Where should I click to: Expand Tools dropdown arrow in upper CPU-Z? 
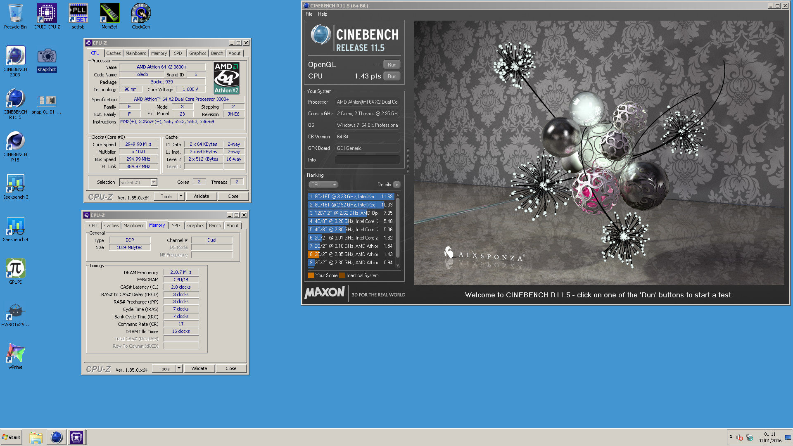click(181, 197)
